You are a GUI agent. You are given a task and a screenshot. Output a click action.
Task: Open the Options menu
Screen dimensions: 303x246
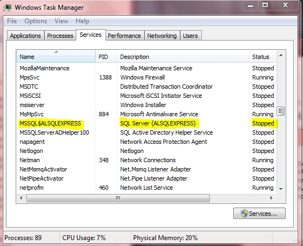tap(36, 21)
